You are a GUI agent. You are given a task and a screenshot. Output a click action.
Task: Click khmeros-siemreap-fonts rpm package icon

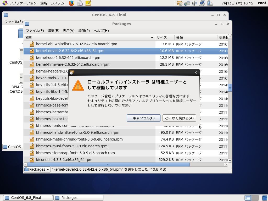pos(32,153)
